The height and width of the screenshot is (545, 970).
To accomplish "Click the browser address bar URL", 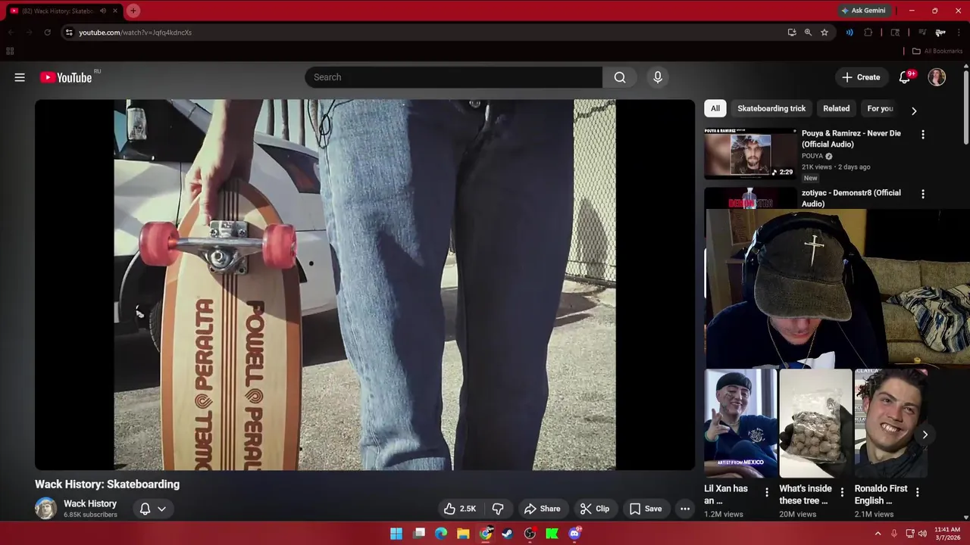I will pos(135,33).
